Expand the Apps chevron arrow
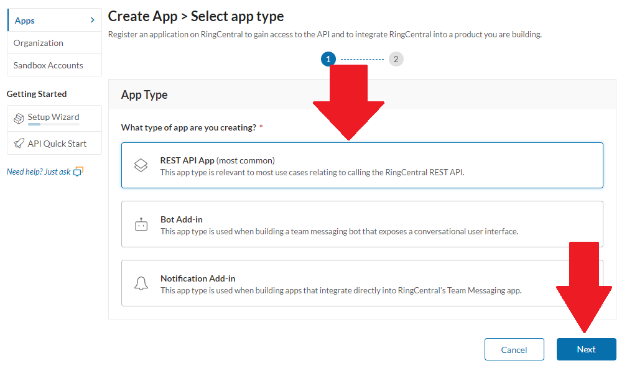The width and height of the screenshot is (632, 376). click(x=92, y=20)
